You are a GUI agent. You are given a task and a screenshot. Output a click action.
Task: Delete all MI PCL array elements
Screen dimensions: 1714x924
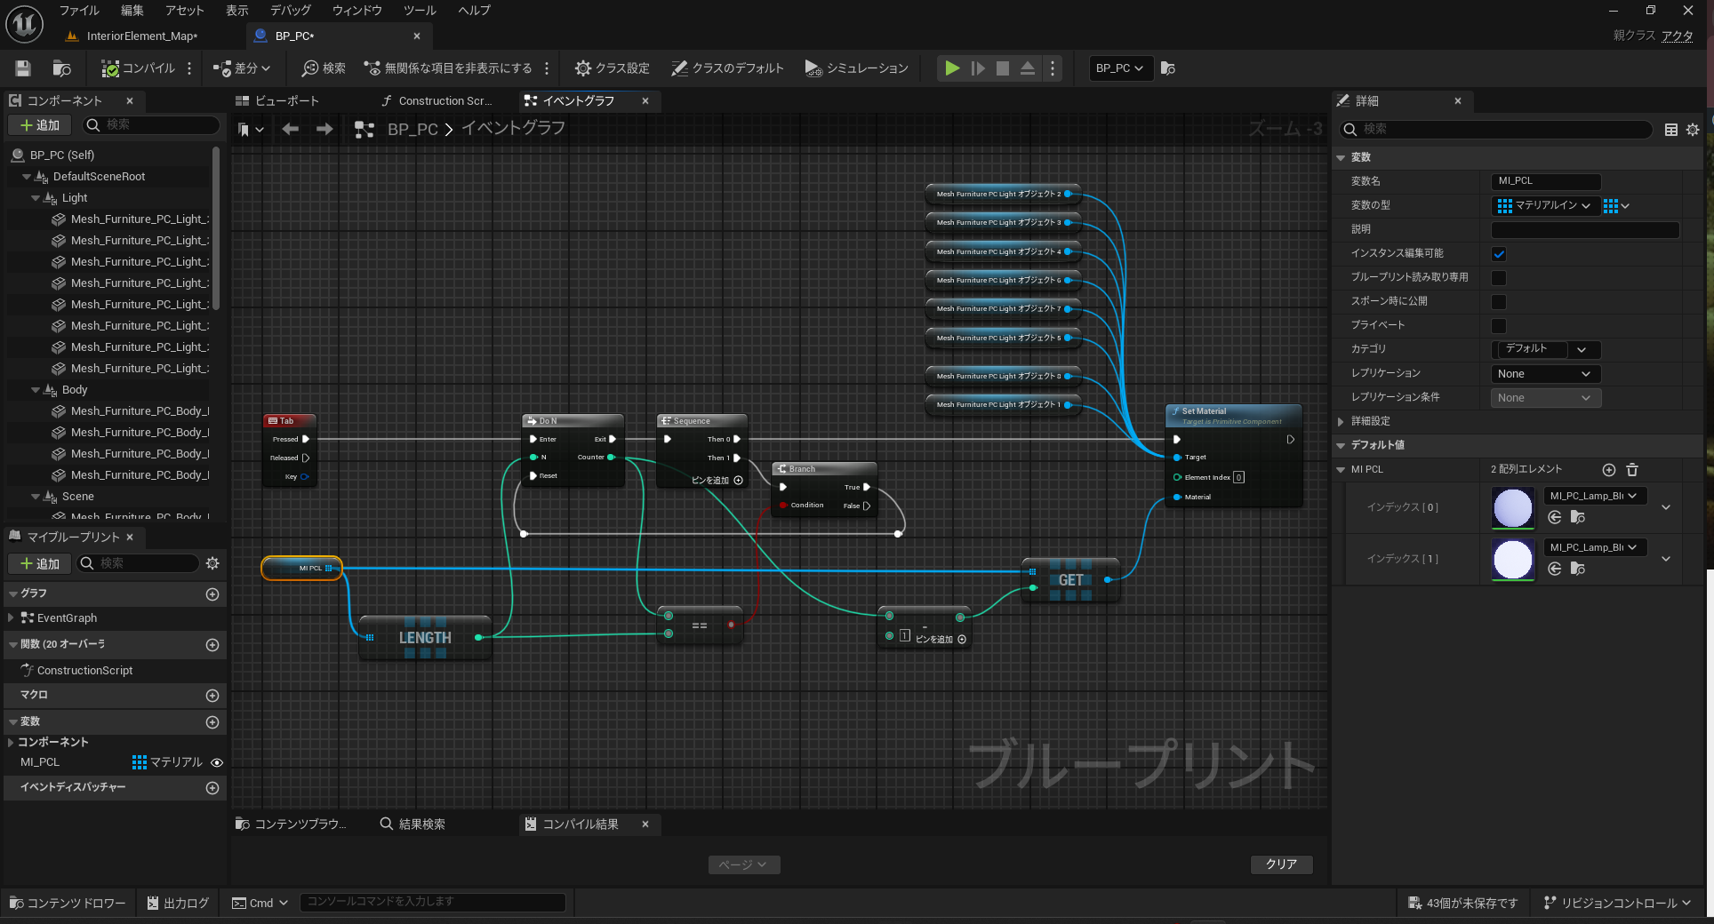[1632, 470]
